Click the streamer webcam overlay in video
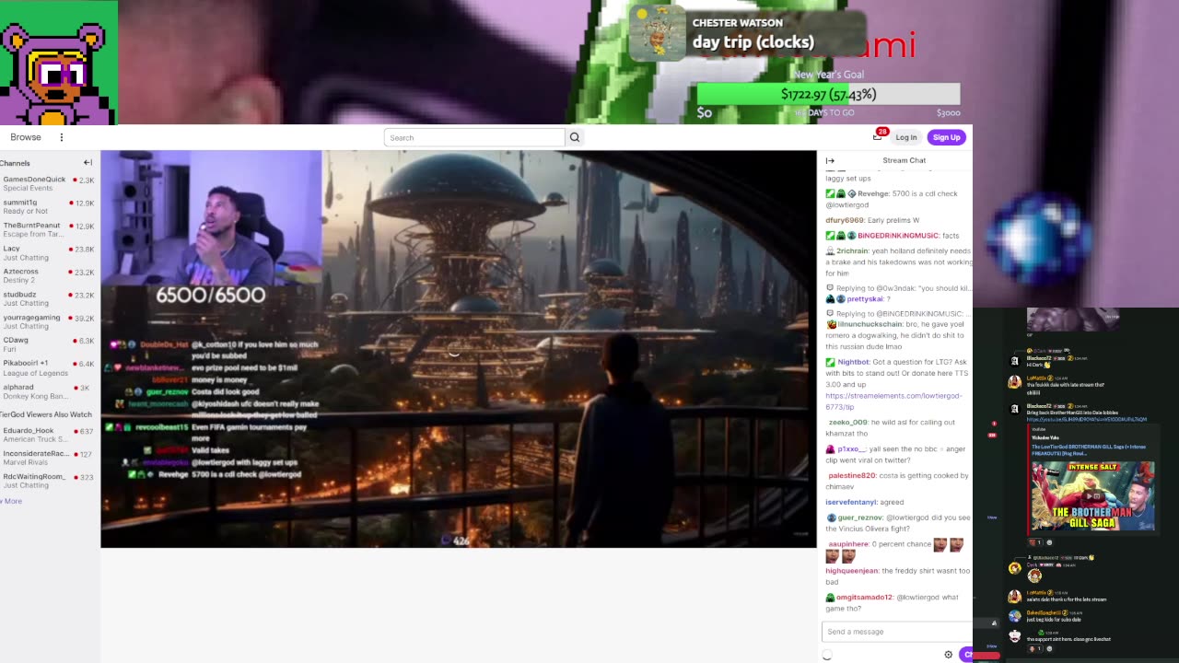1179x663 pixels. (211, 216)
